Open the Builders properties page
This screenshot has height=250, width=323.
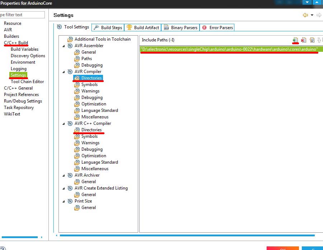11,36
